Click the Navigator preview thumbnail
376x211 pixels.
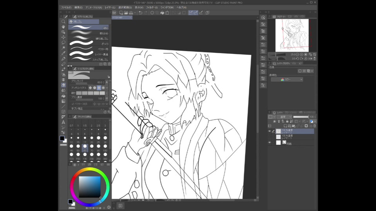292,35
